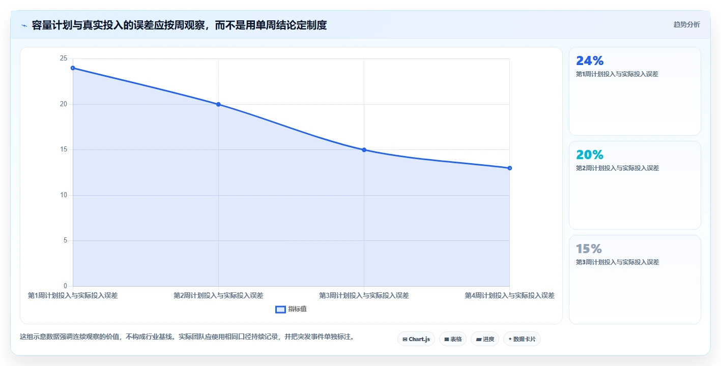Click the sparkle icon in 数据卡片 tag
Image resolution: width=721 pixels, height=366 pixels.
coord(510,339)
